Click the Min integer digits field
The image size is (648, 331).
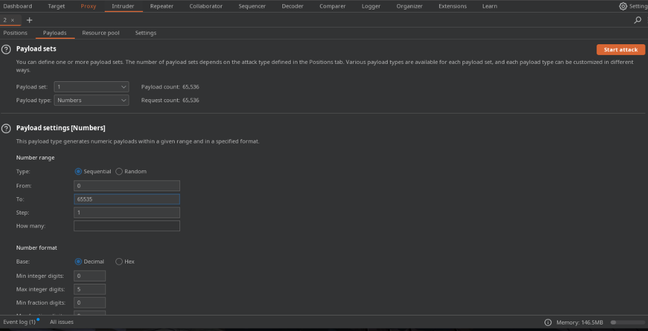coord(90,275)
